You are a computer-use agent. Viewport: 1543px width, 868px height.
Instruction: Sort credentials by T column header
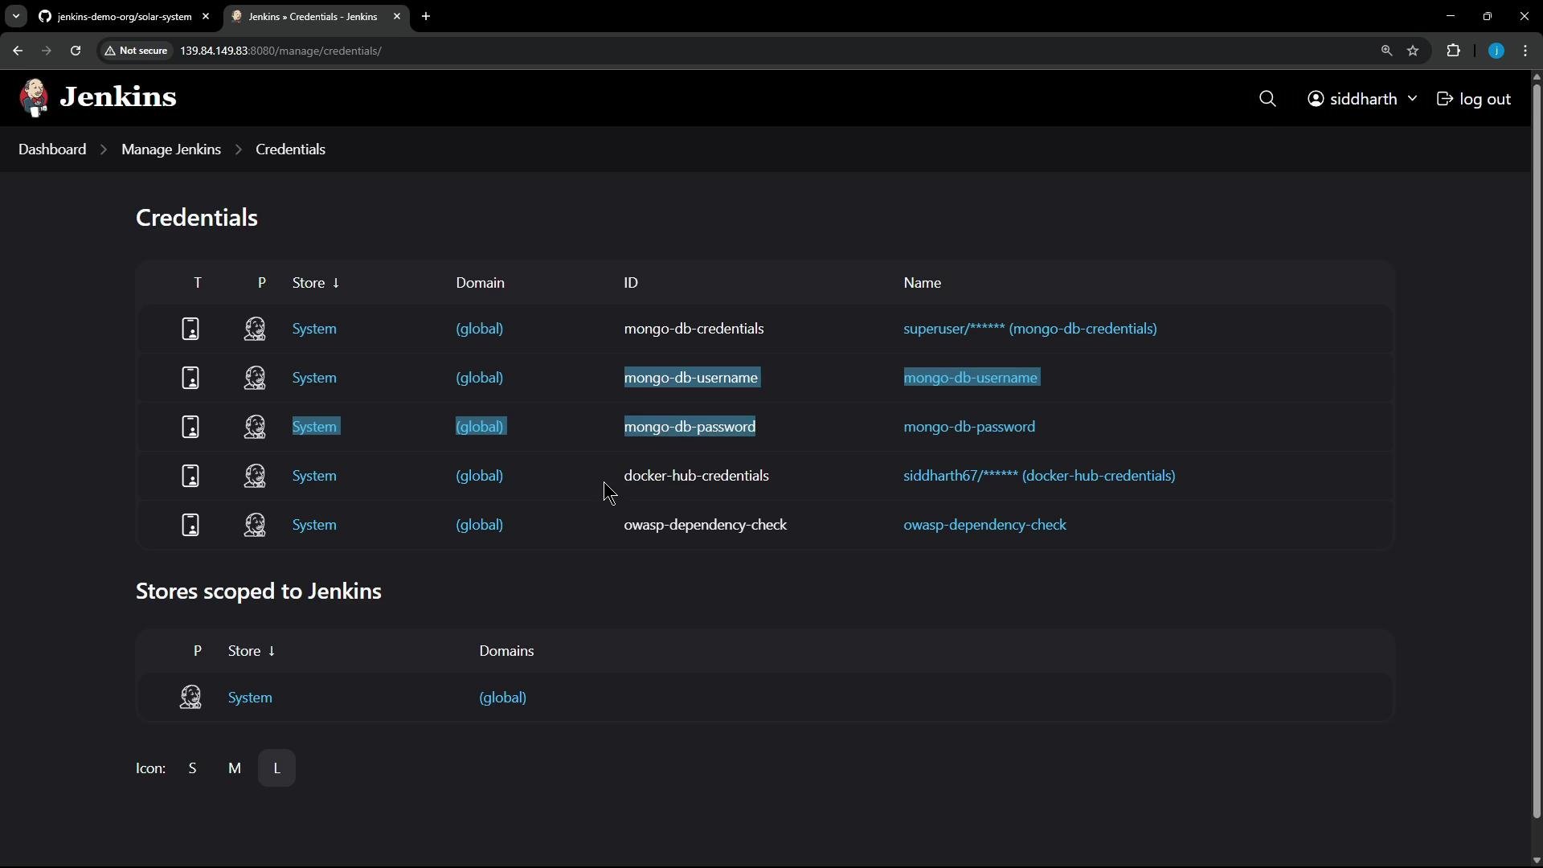(x=198, y=283)
